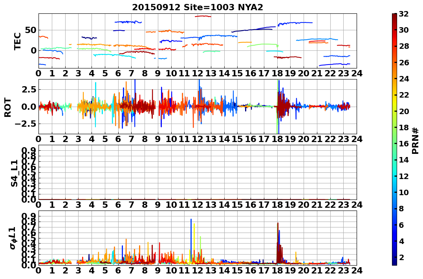The height and width of the screenshot is (279, 423).
Task: Click the green middle of the colorbar near 16
Action: [394, 144]
